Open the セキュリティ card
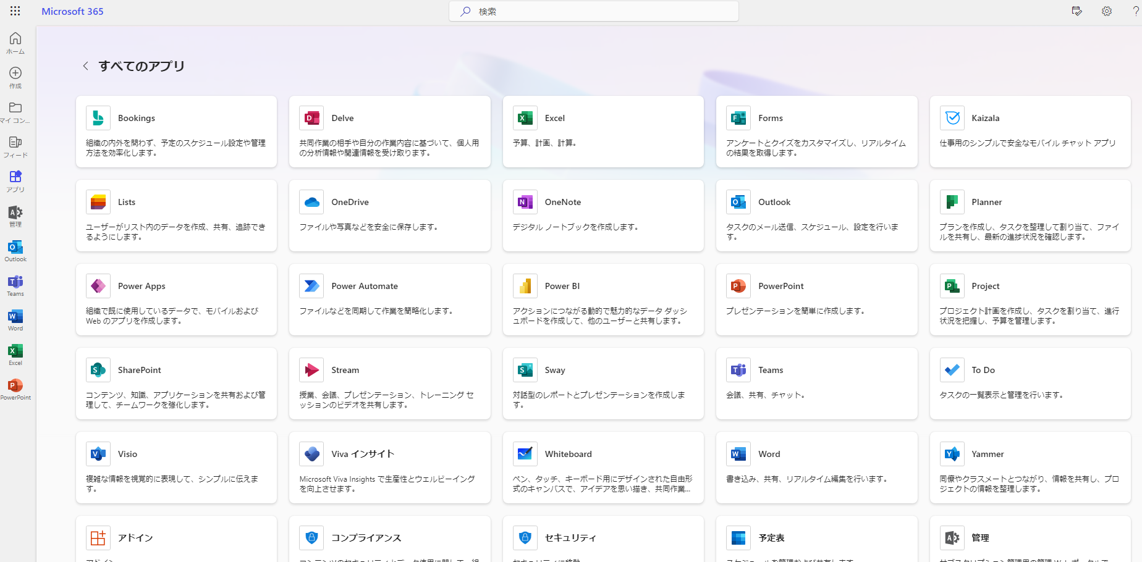This screenshot has height=562, width=1142. click(x=603, y=539)
